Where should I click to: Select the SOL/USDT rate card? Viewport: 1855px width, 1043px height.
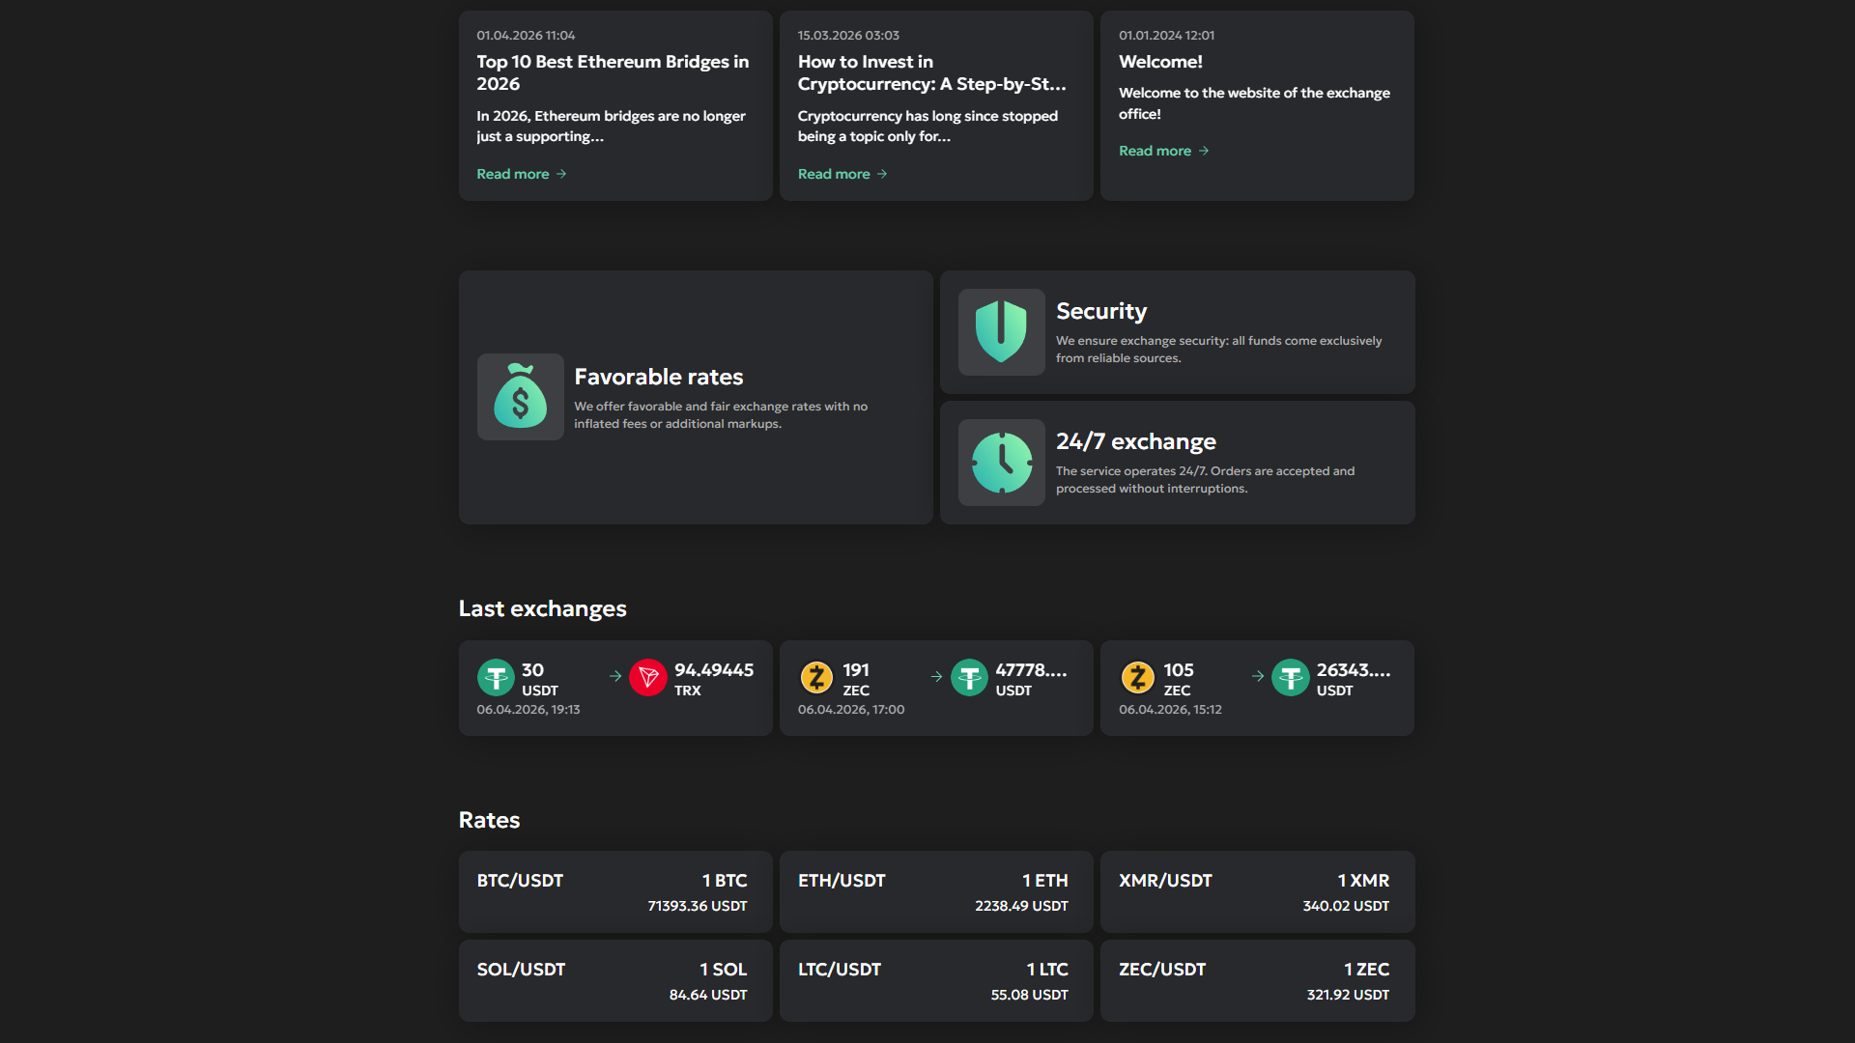coord(614,980)
